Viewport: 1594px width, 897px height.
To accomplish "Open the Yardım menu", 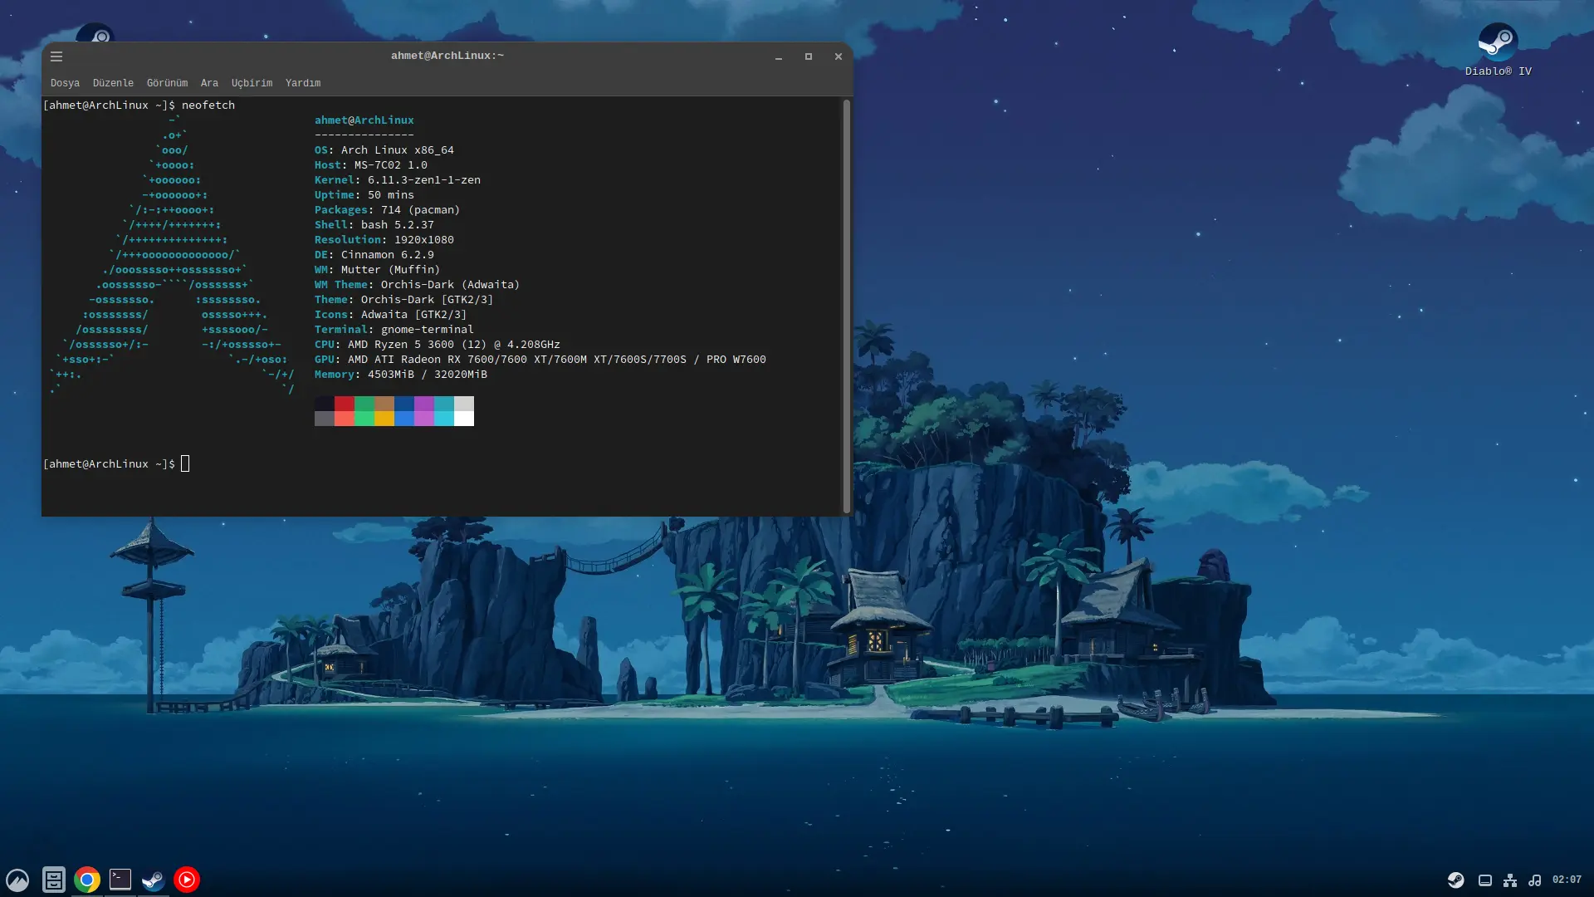I will point(303,83).
